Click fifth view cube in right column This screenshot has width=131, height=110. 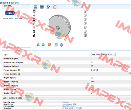pos(85,27)
